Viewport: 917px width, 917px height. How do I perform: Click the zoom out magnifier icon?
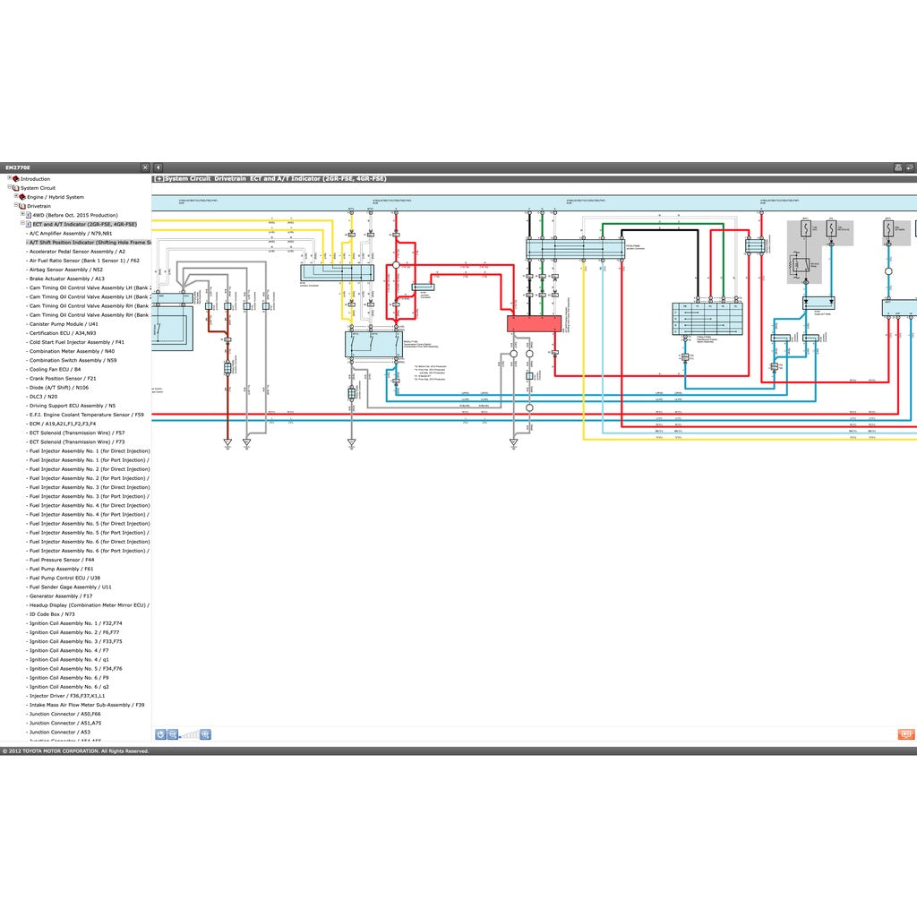click(173, 734)
